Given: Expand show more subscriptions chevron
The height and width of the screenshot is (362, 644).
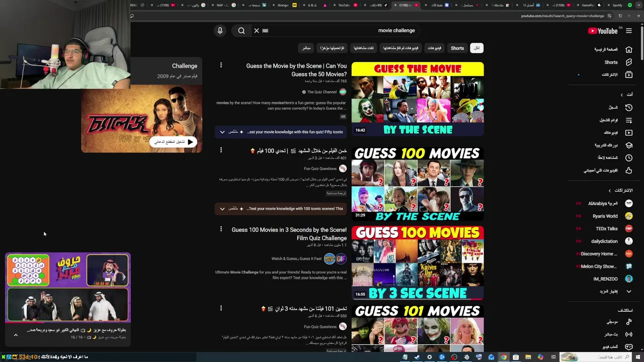Looking at the screenshot, I should click(x=628, y=292).
